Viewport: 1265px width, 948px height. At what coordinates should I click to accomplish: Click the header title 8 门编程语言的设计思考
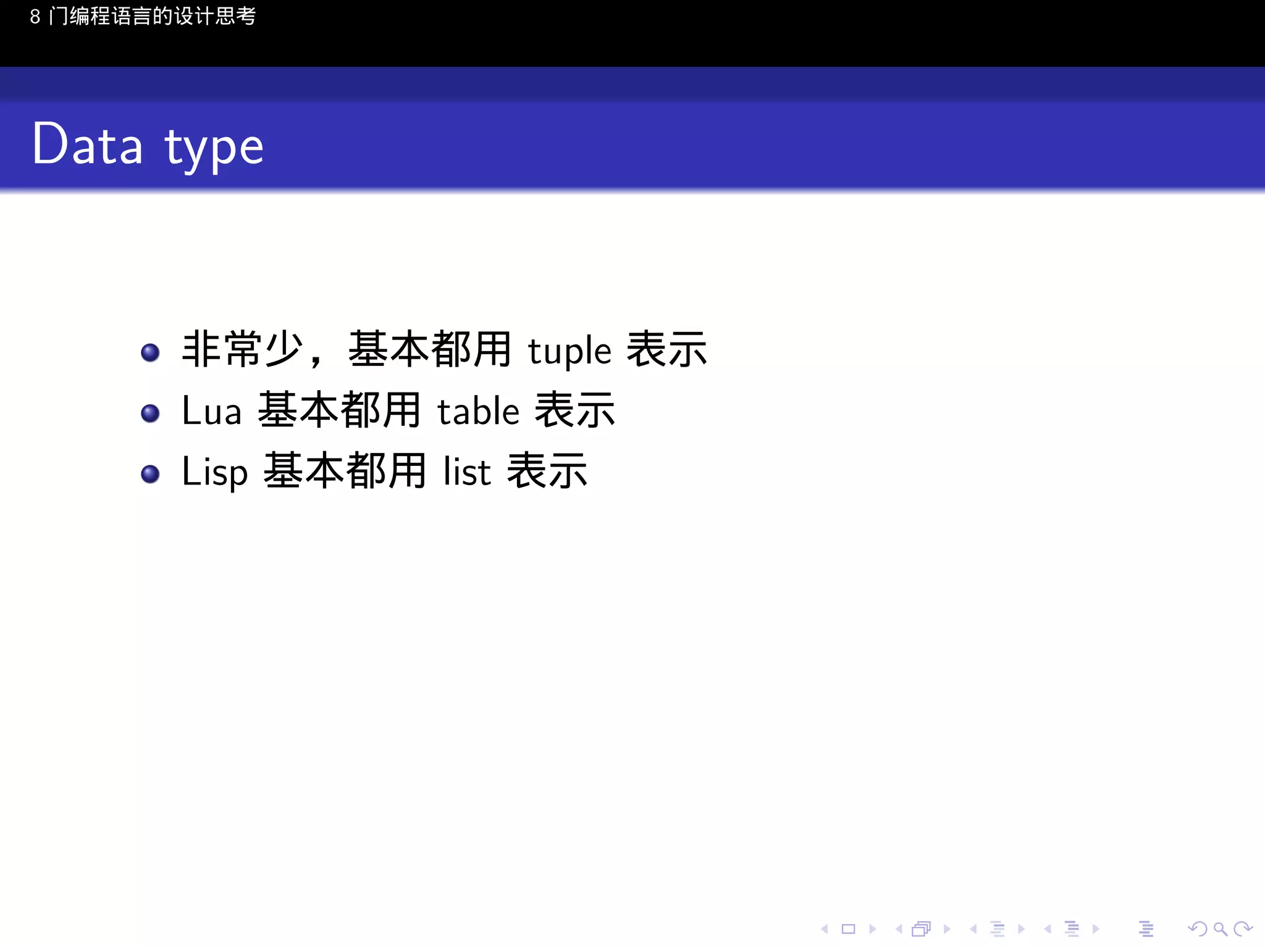pos(143,16)
